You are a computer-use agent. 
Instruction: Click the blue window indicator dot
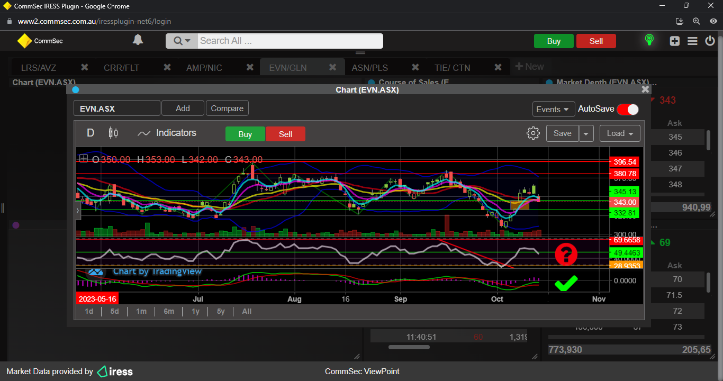click(x=76, y=90)
